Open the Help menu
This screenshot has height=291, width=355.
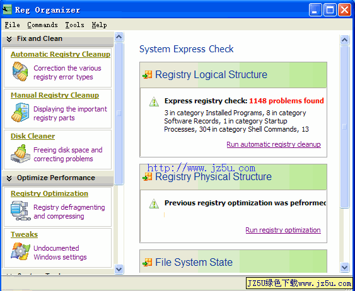tap(100, 25)
